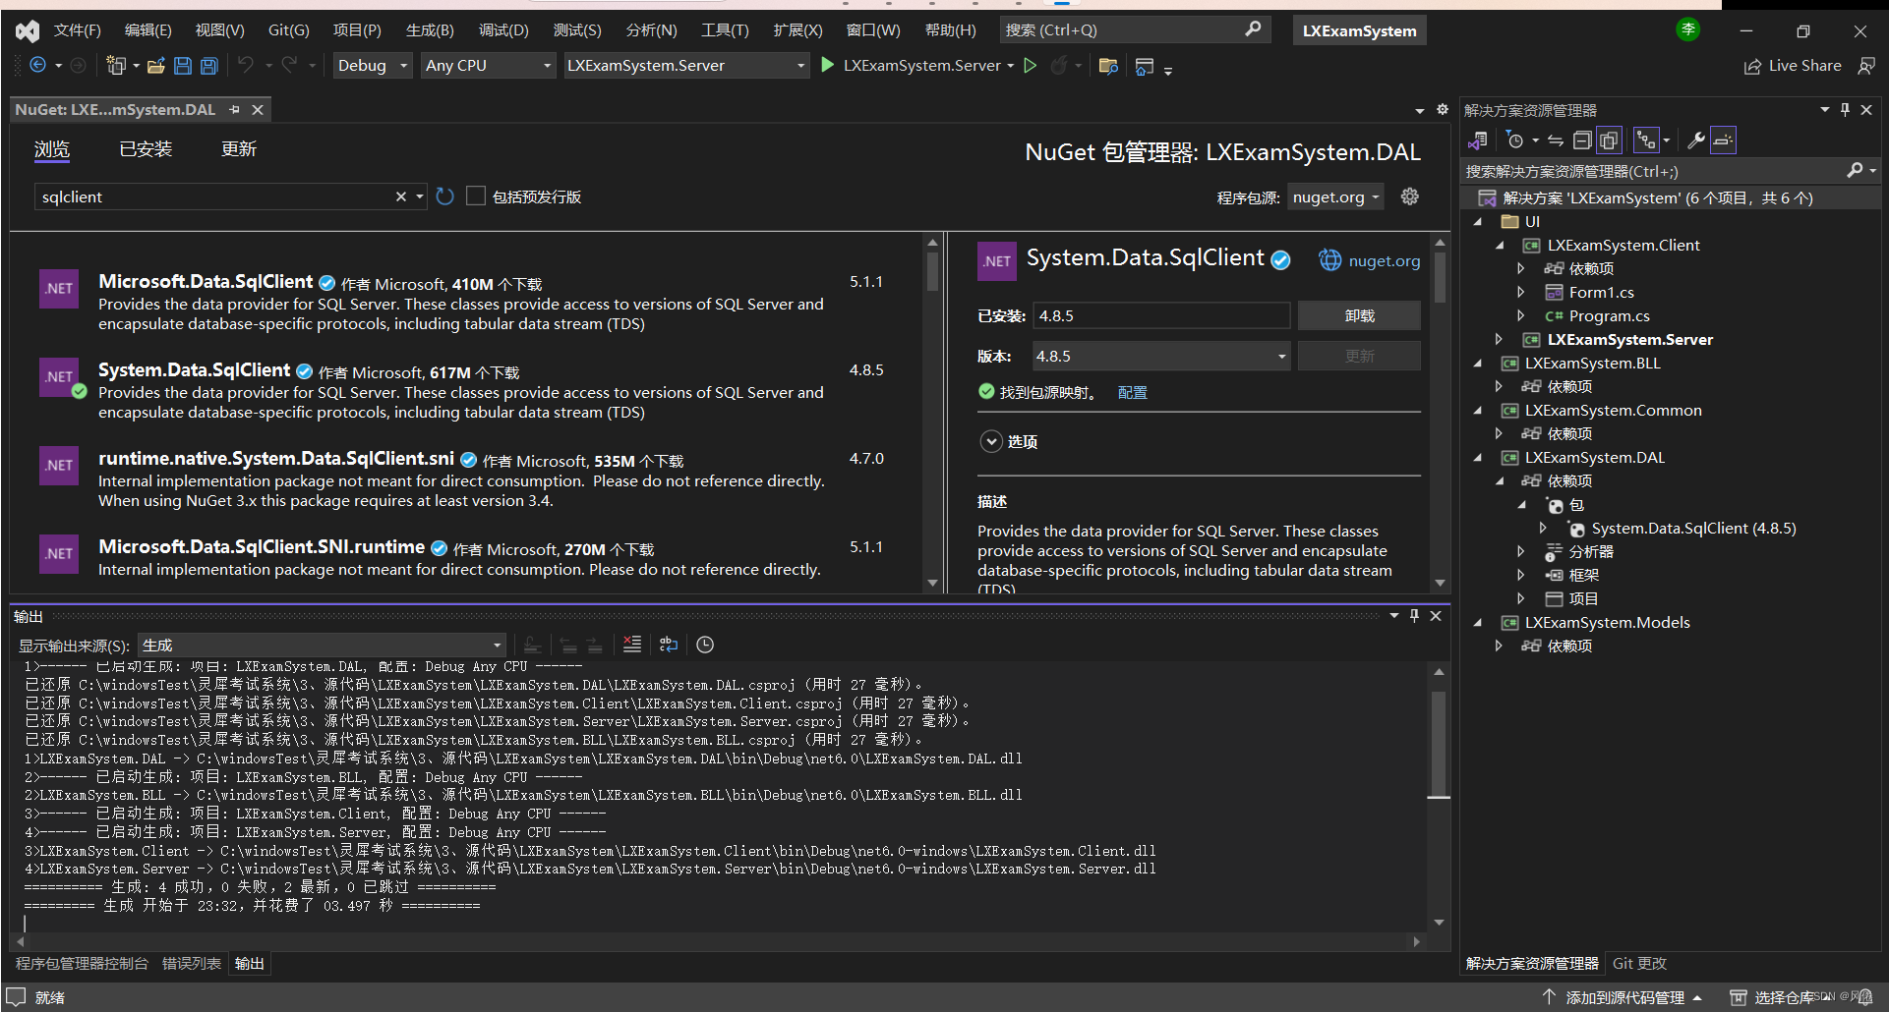Image resolution: width=1889 pixels, height=1012 pixels.
Task: Start without debugging using outlined play icon
Action: click(x=1031, y=65)
